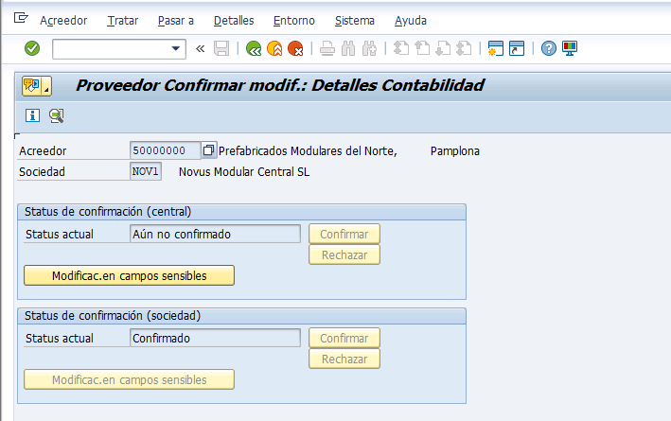
Task: Click Confirmar in central confirmation status
Action: pos(344,234)
